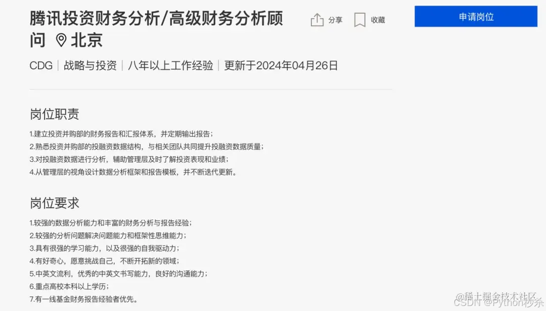Click the CDG department tag

click(41, 65)
